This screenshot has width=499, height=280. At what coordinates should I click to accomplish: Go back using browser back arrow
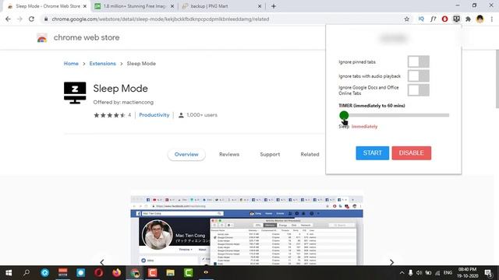coord(8,19)
